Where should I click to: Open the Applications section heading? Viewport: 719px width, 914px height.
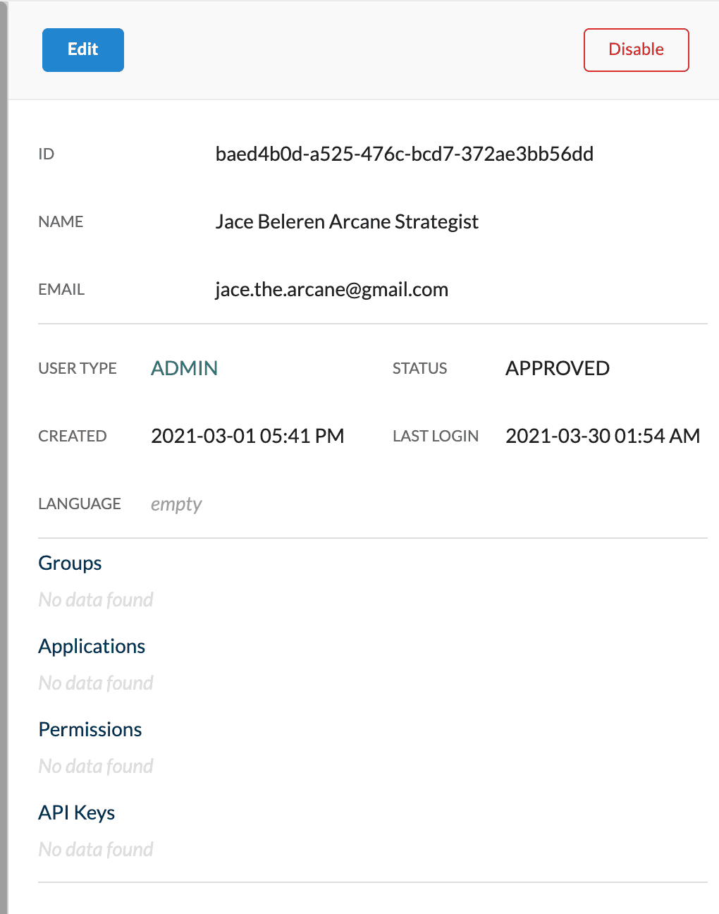pos(92,646)
